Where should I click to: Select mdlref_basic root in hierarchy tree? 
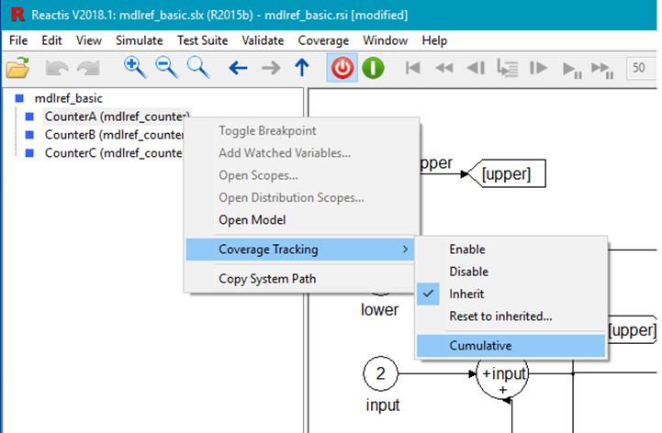click(68, 98)
